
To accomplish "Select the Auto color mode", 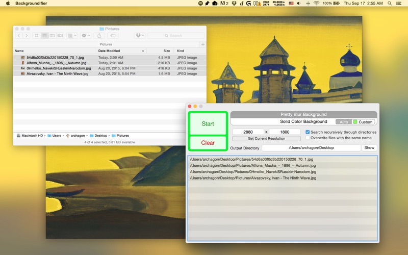I will click(x=343, y=122).
